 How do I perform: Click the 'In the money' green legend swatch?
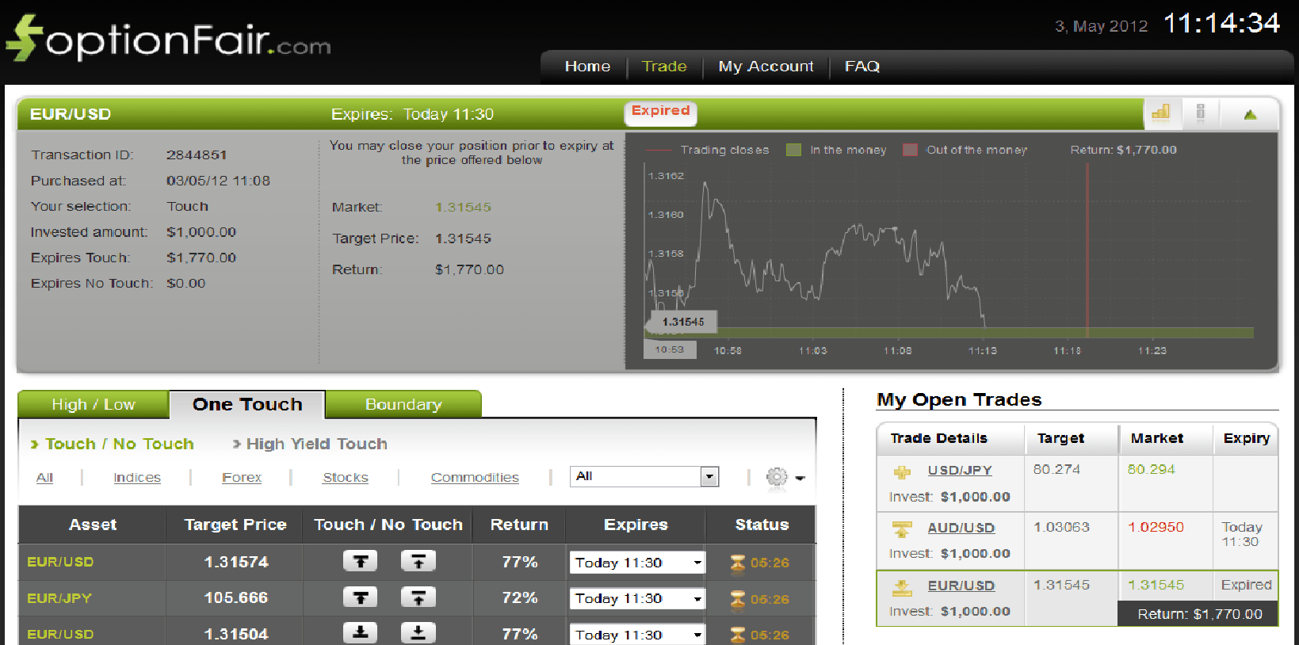coord(793,150)
